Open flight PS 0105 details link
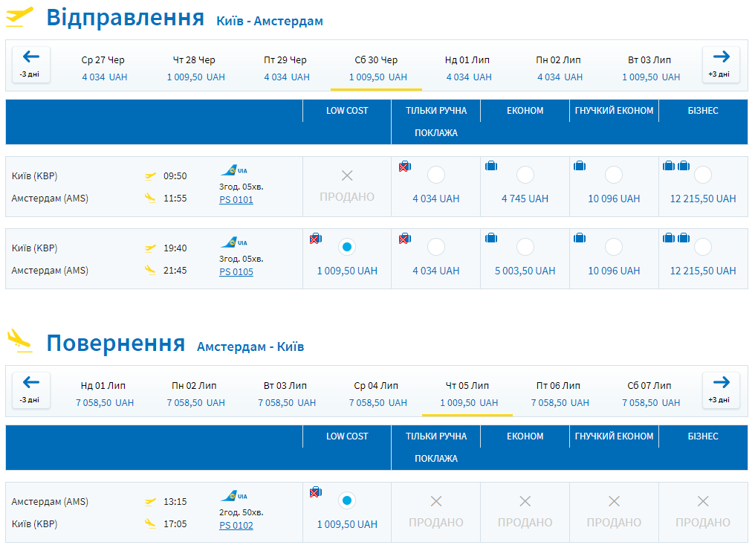 point(236,272)
